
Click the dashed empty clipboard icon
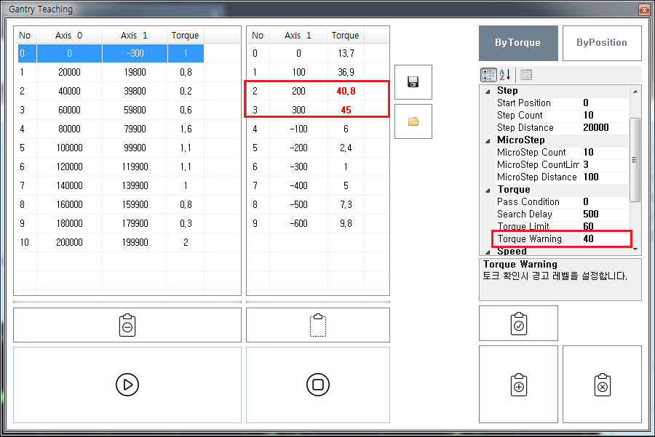[317, 325]
